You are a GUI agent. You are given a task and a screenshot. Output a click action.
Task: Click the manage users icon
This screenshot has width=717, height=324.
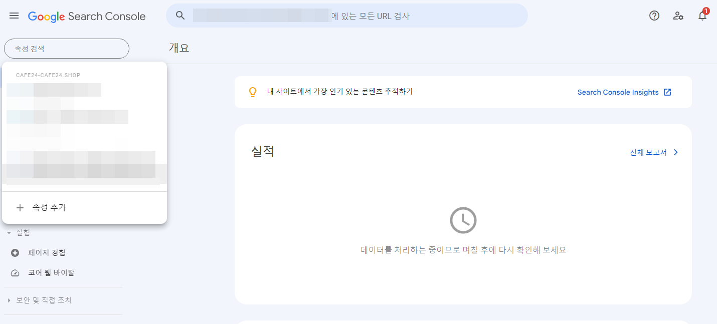click(678, 16)
